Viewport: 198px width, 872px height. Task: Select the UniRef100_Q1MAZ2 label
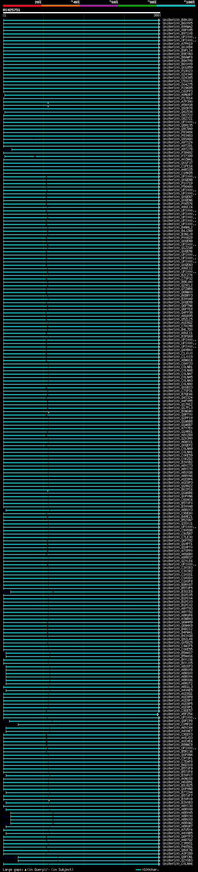click(x=178, y=486)
